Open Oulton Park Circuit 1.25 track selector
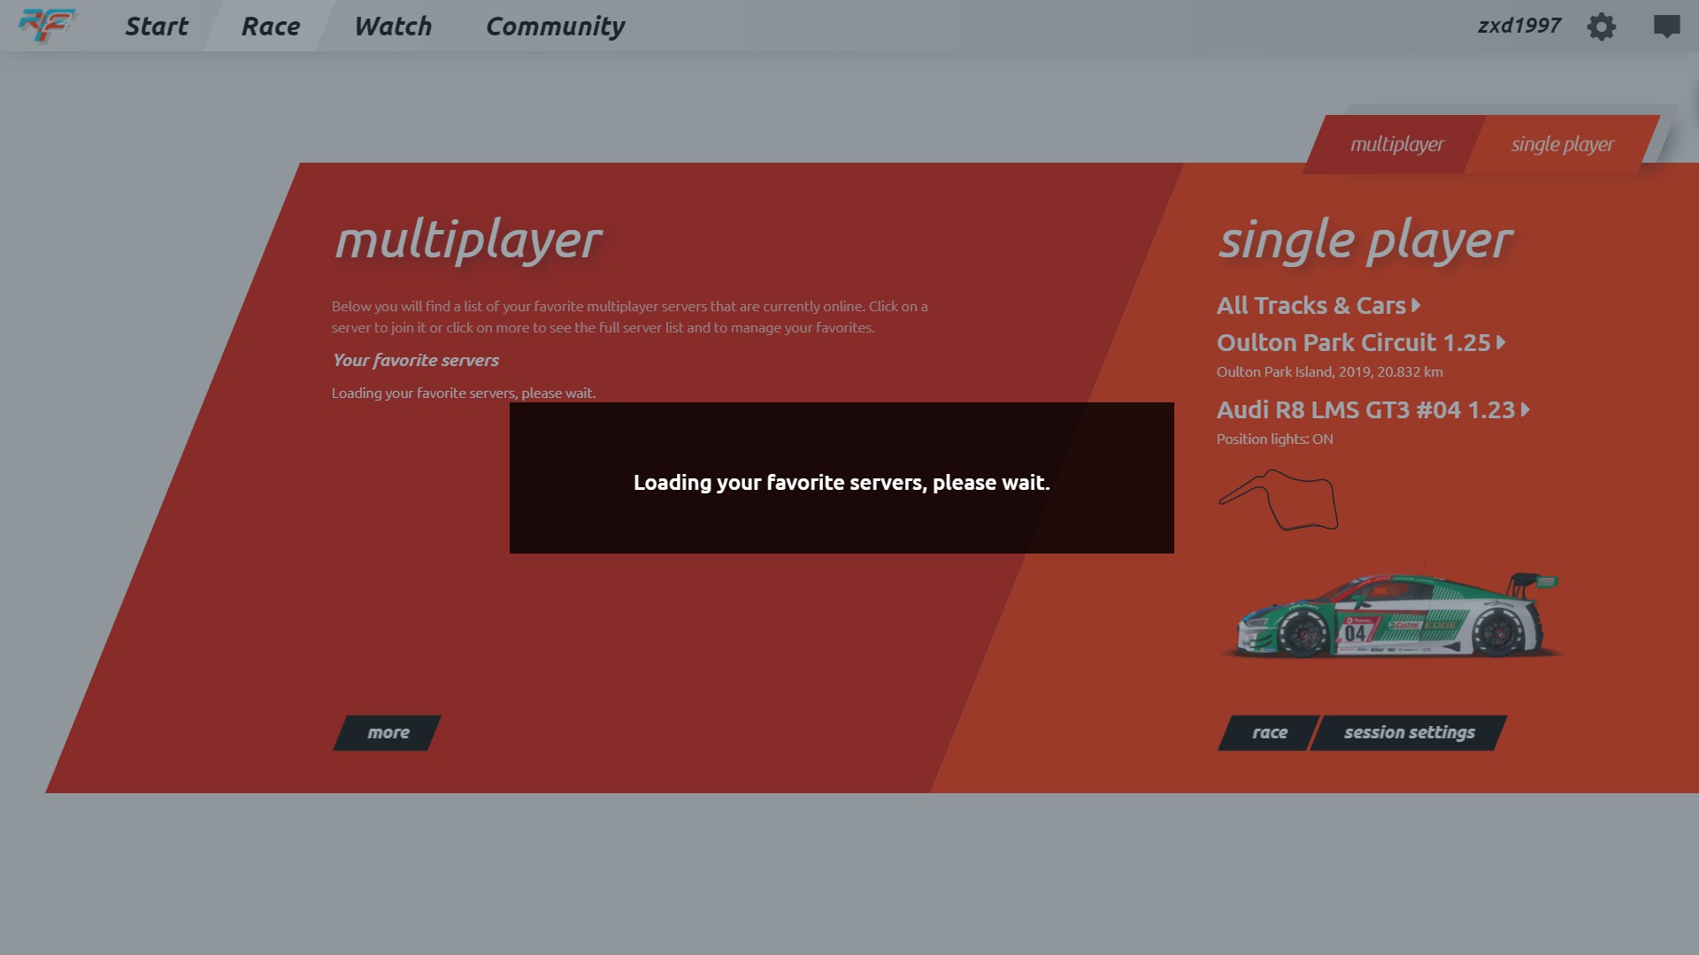Screen dimensions: 1699x955 click(x=1361, y=343)
